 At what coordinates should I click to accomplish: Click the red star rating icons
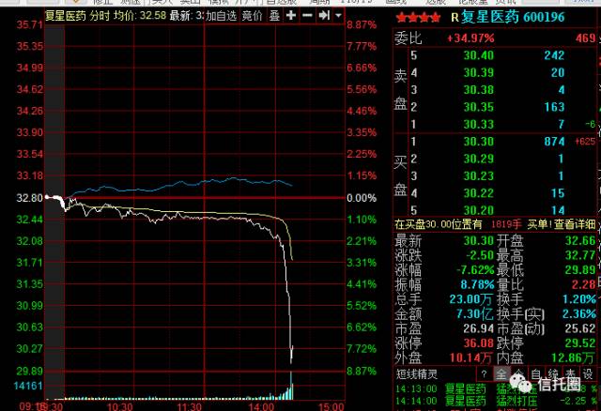coord(418,17)
